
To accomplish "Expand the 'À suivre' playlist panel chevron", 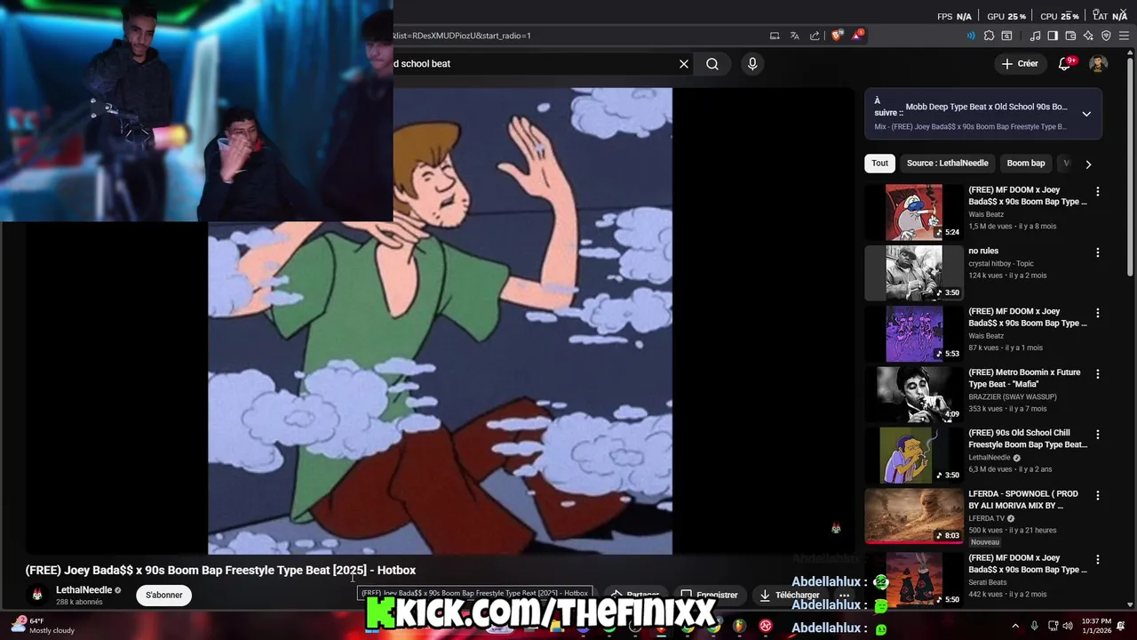I will coord(1086,114).
